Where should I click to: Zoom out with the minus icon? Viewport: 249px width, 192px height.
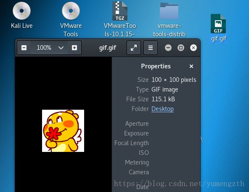24,48
